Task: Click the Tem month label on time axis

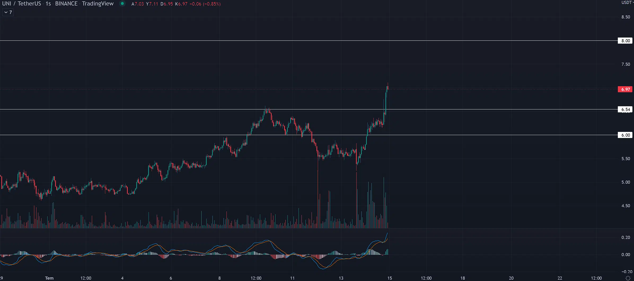Action: tap(49, 278)
